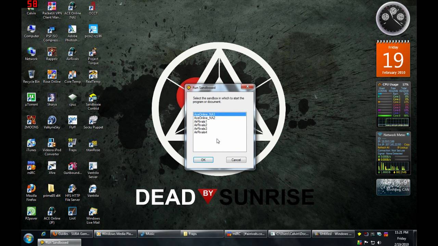Select the Computer desktop icon
The height and width of the screenshot is (246, 438).
(31, 31)
